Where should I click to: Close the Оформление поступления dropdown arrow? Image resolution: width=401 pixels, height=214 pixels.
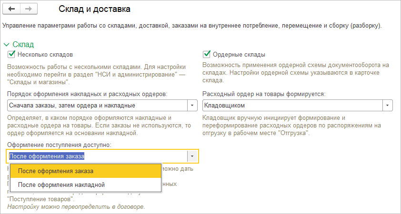tap(192, 156)
